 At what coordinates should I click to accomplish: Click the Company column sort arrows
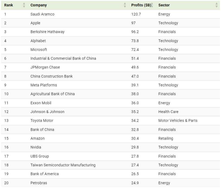tap(125, 5)
